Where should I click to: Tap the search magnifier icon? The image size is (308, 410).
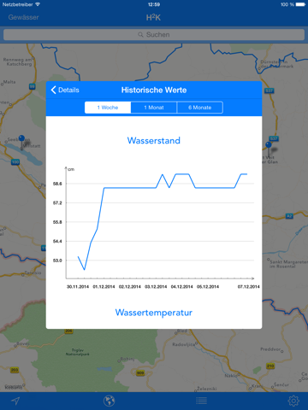point(140,35)
